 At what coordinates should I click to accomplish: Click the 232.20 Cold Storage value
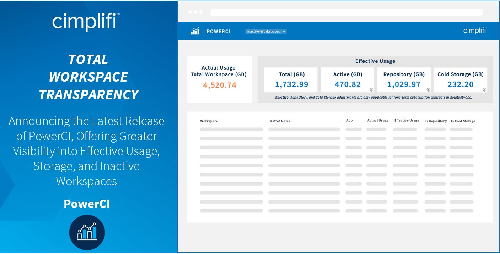(x=461, y=84)
